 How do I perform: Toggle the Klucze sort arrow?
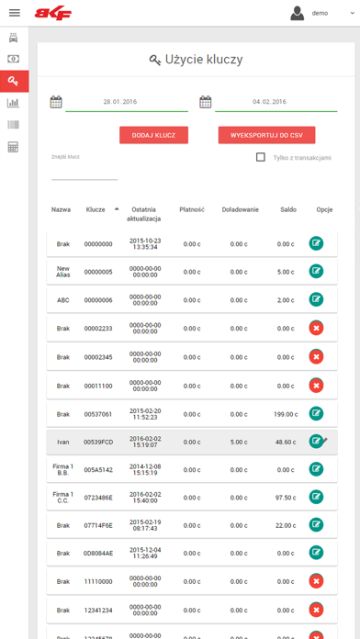point(117,208)
